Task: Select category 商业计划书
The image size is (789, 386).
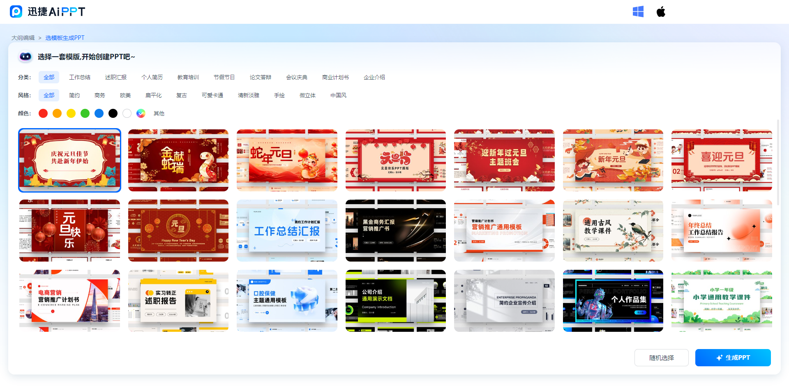Action: click(335, 77)
